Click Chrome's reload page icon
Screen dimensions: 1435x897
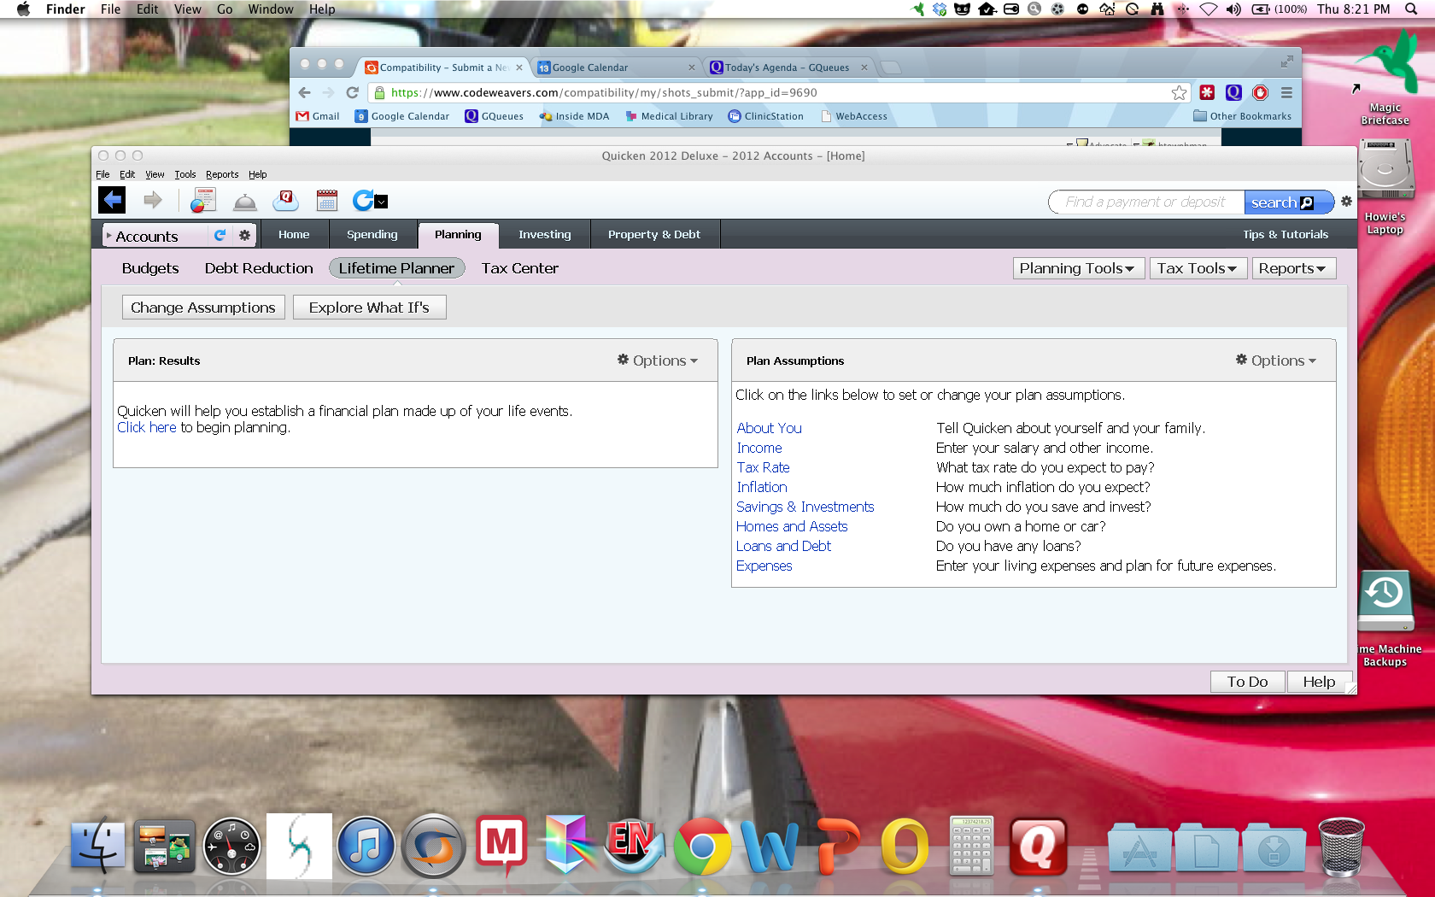pyautogui.click(x=352, y=92)
